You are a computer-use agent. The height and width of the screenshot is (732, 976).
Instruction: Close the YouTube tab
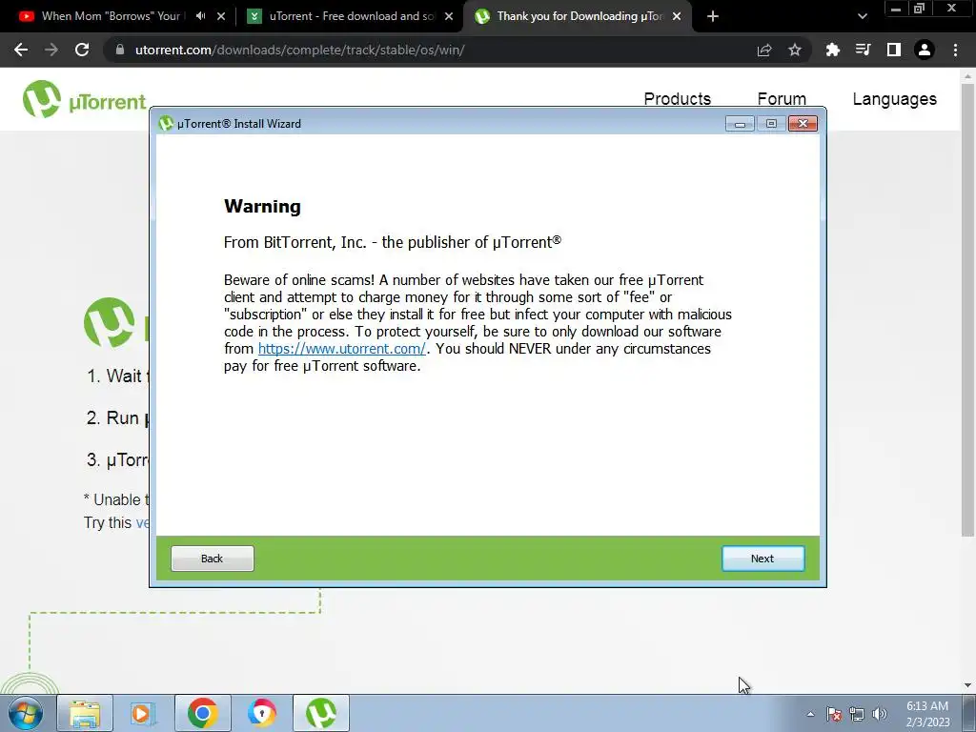click(x=221, y=16)
